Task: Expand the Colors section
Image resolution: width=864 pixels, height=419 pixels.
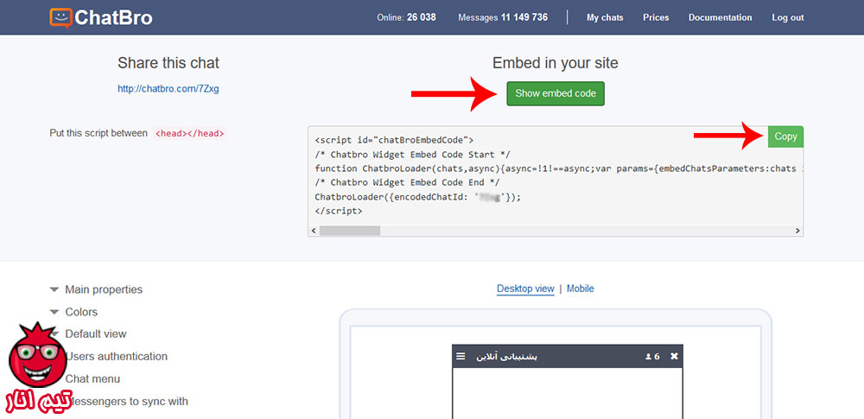Action: [81, 312]
